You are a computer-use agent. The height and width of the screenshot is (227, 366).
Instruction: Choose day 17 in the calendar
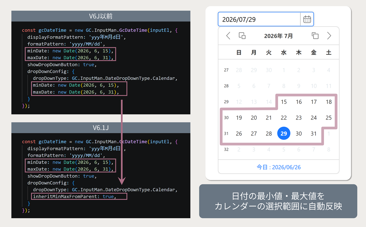click(314, 102)
